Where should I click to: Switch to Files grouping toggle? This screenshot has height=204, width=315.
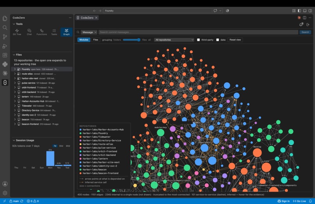pos(96,40)
